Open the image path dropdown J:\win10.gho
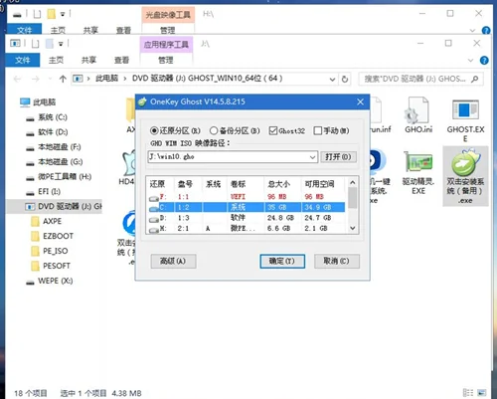 click(312, 157)
